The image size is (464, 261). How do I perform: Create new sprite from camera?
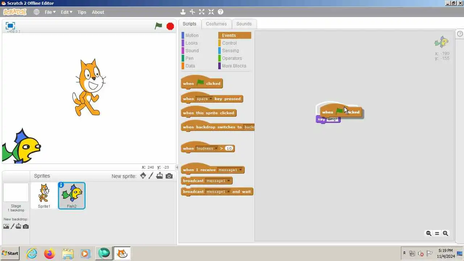[x=169, y=176]
